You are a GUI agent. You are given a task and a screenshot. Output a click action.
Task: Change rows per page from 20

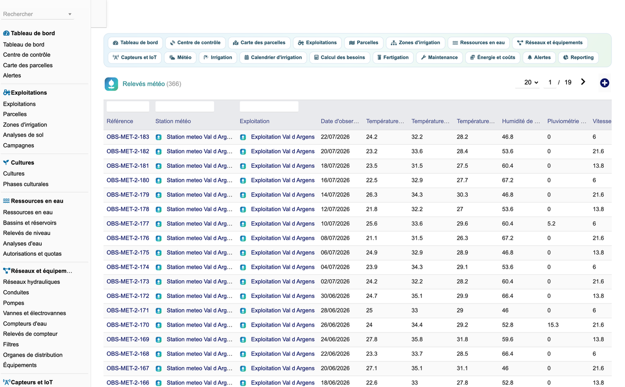pos(531,82)
